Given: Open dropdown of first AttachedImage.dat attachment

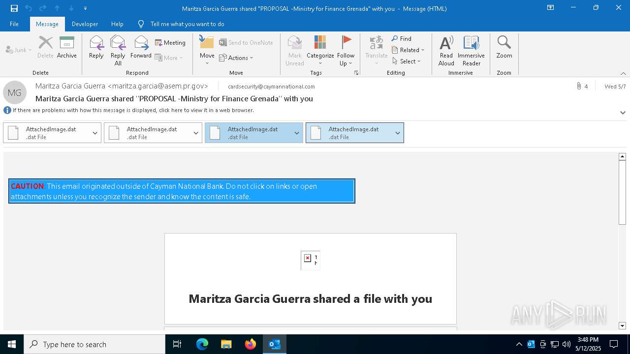Looking at the screenshot, I should (95, 133).
